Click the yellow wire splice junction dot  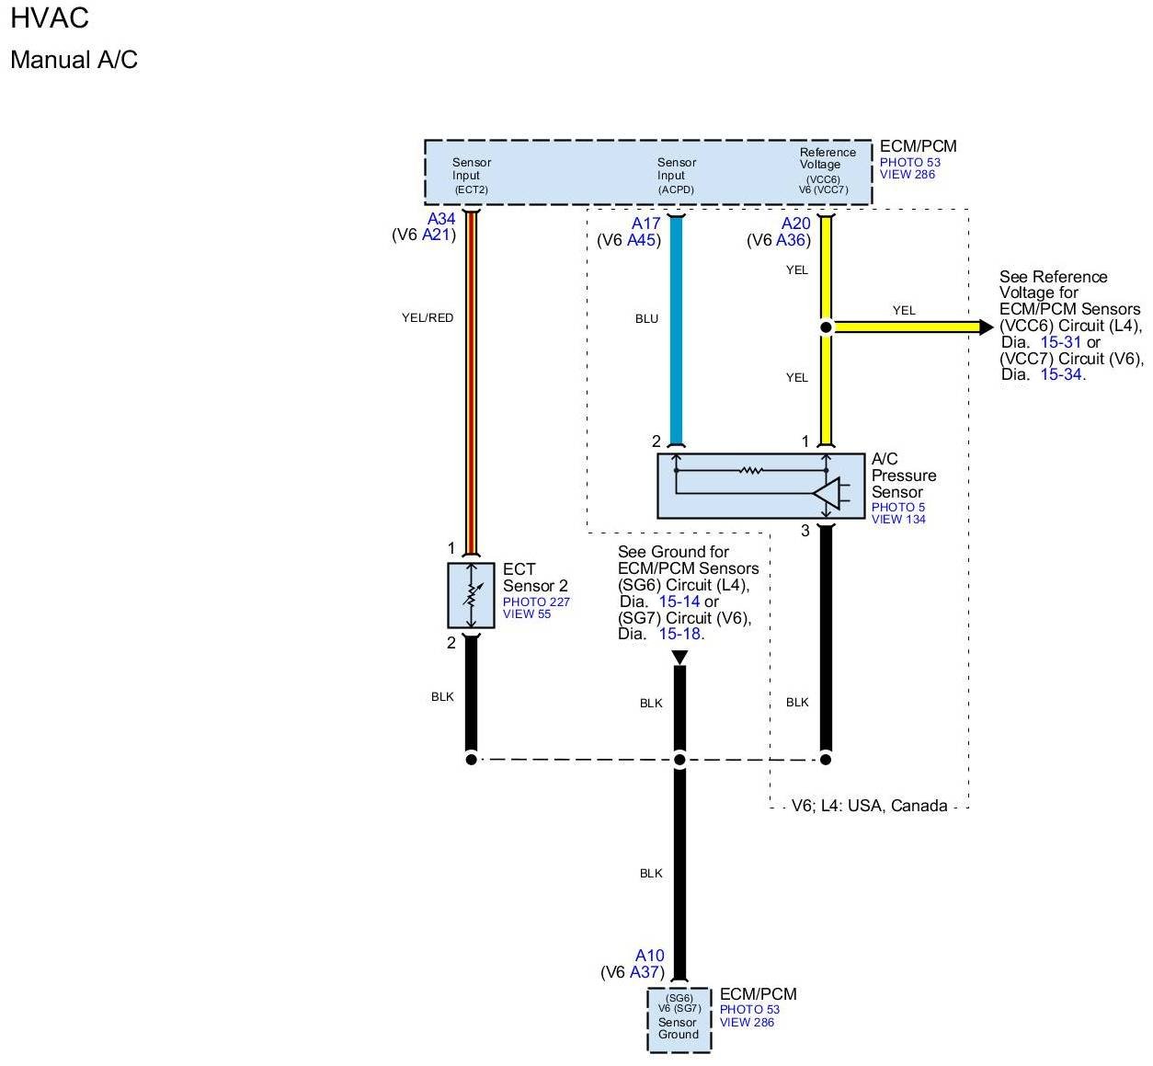click(x=826, y=327)
